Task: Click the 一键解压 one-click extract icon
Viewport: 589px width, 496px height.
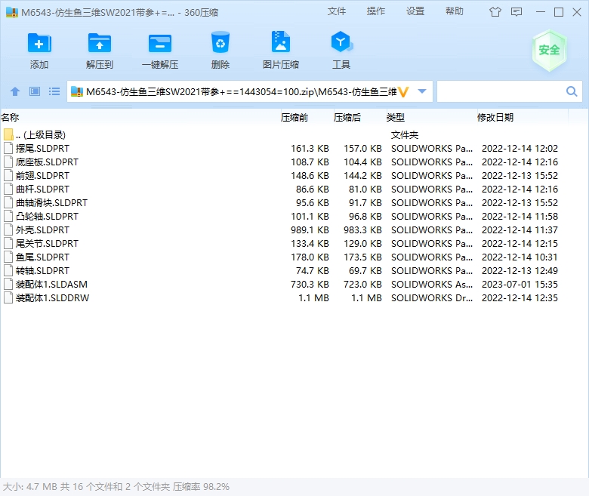Action: point(160,43)
